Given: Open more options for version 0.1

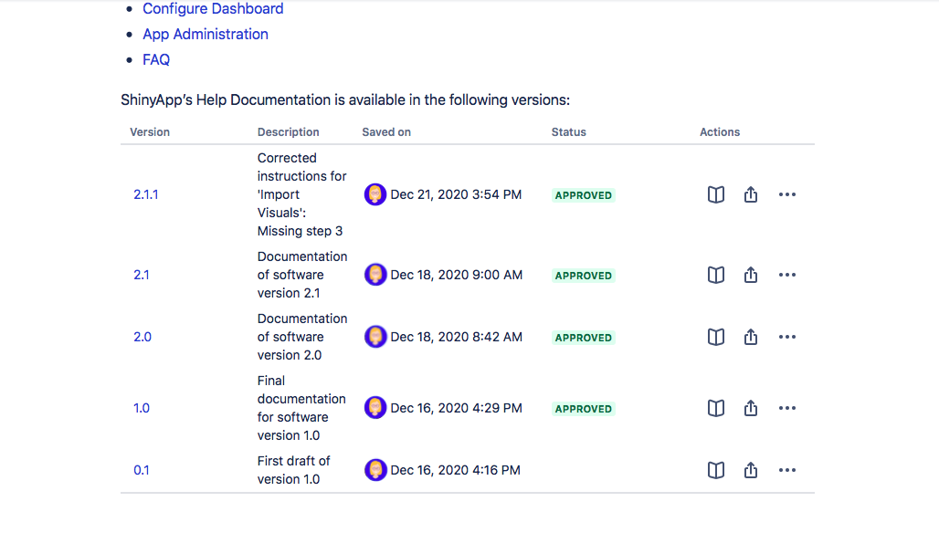Looking at the screenshot, I should (786, 470).
